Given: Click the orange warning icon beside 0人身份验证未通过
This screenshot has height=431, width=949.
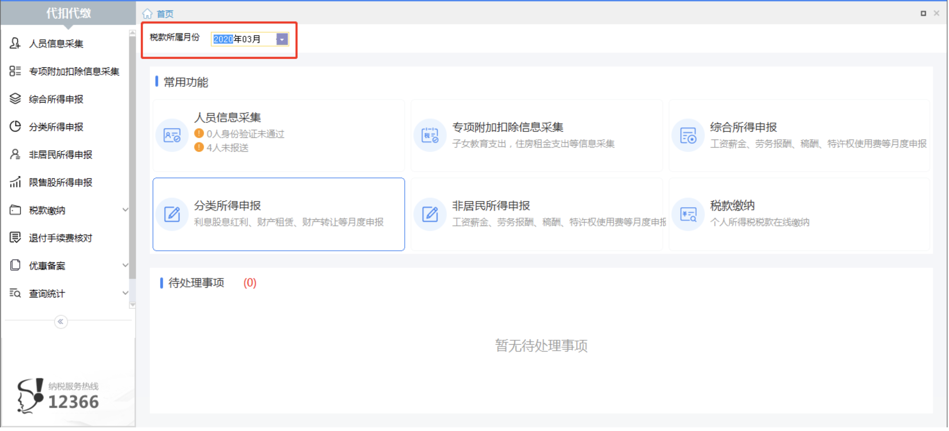Looking at the screenshot, I should coord(199,133).
